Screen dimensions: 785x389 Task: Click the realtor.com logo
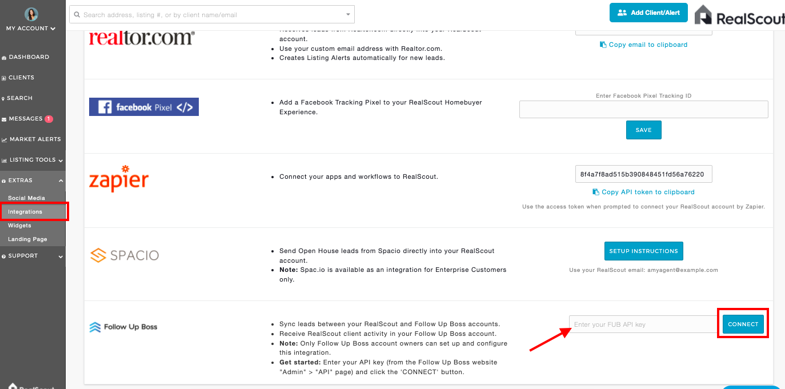pos(142,39)
